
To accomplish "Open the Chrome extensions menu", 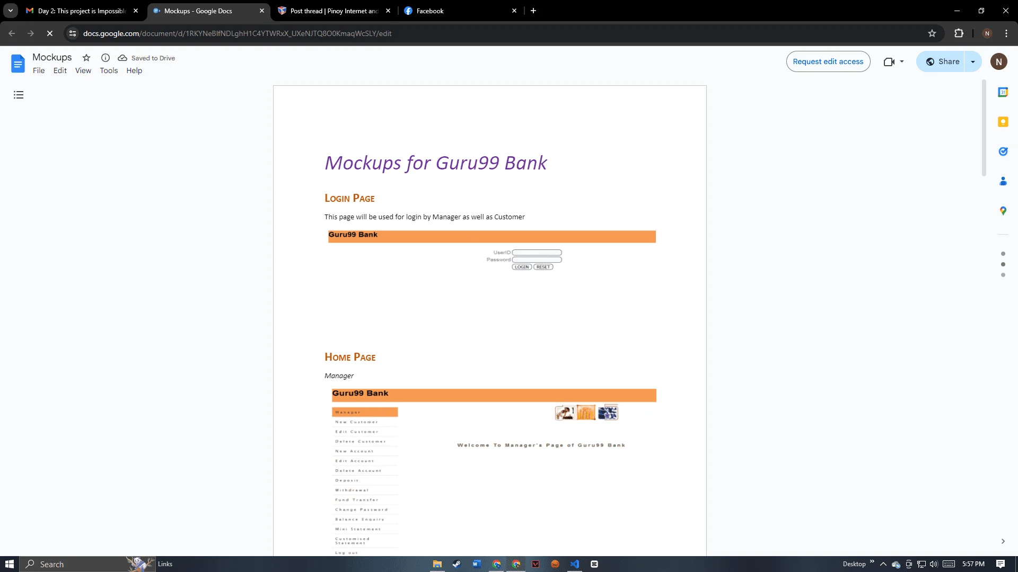I will pyautogui.click(x=959, y=33).
